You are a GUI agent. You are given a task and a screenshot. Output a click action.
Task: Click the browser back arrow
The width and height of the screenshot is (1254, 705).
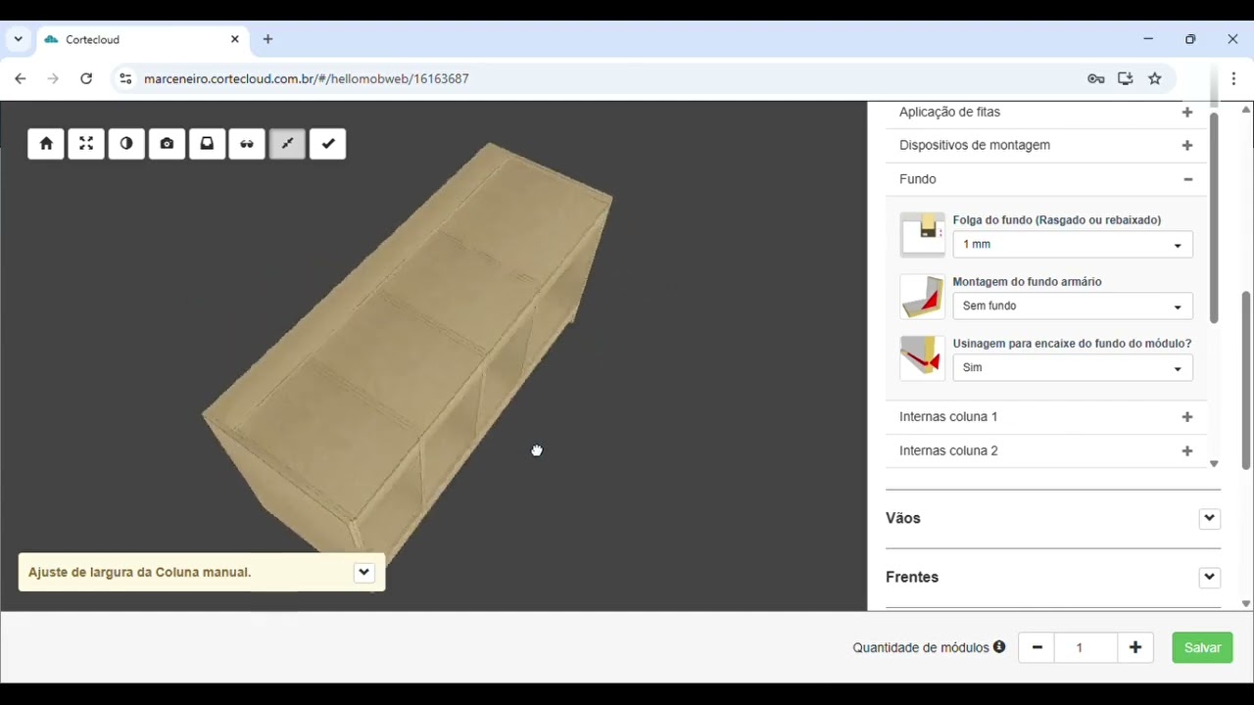pos(21,79)
